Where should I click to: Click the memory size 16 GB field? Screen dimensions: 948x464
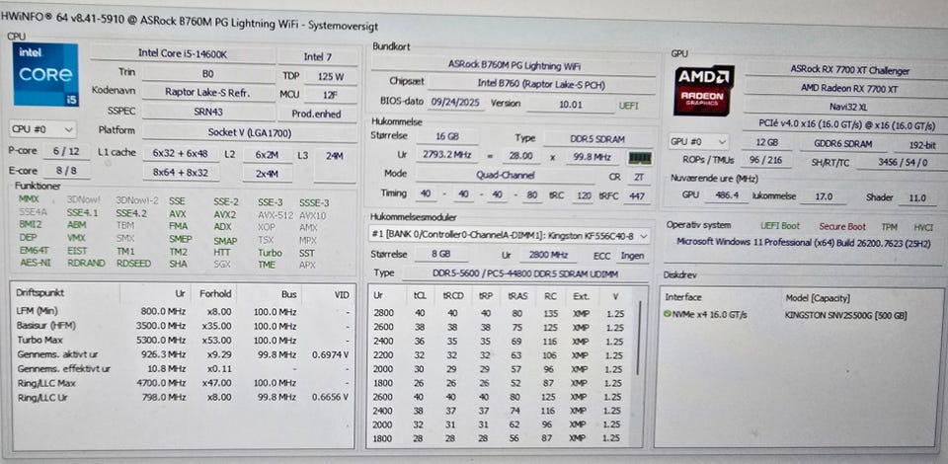pos(446,137)
